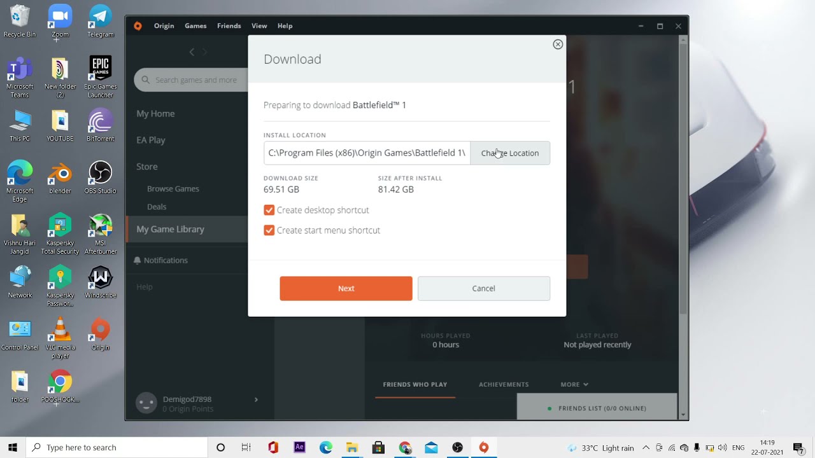The width and height of the screenshot is (815, 458).
Task: Click the Demigod7898 profile avatar
Action: 146,403
